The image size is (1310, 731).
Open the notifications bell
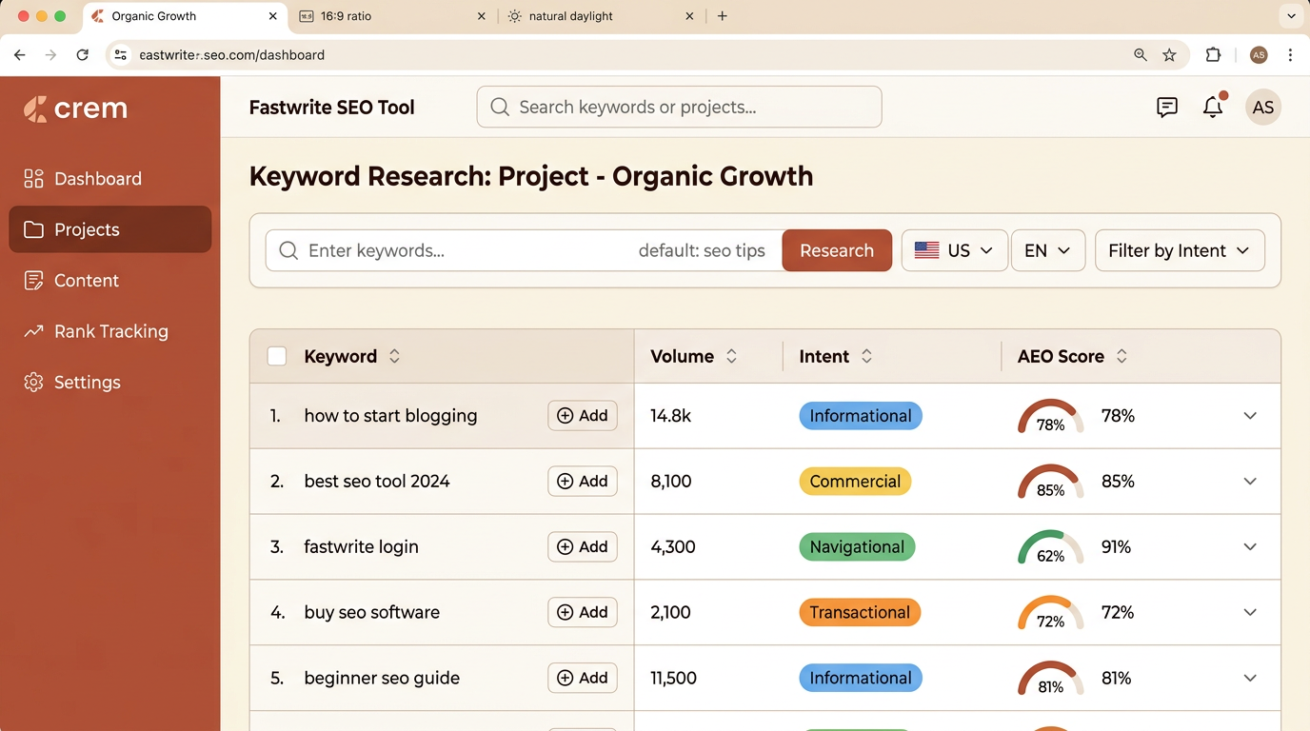pyautogui.click(x=1213, y=107)
